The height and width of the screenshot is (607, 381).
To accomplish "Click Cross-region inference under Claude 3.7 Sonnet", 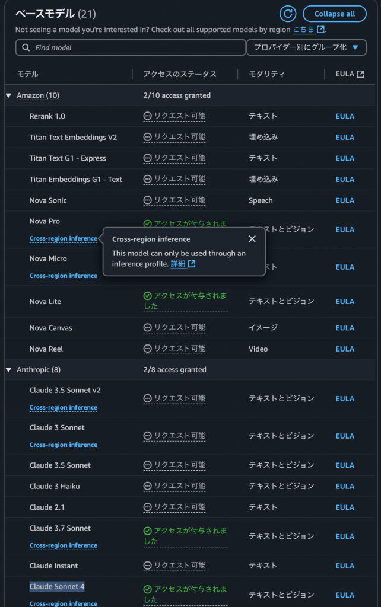I will (63, 545).
